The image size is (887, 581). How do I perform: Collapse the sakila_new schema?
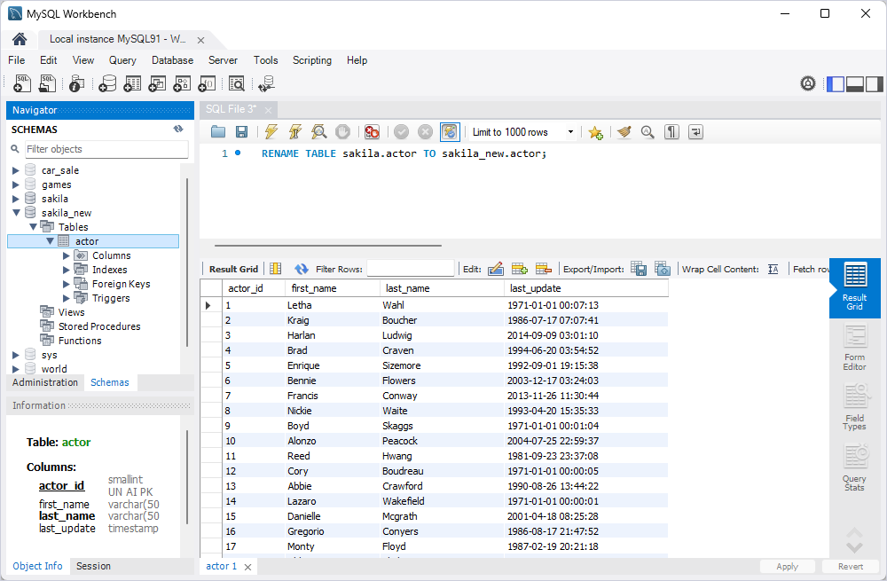tap(16, 213)
